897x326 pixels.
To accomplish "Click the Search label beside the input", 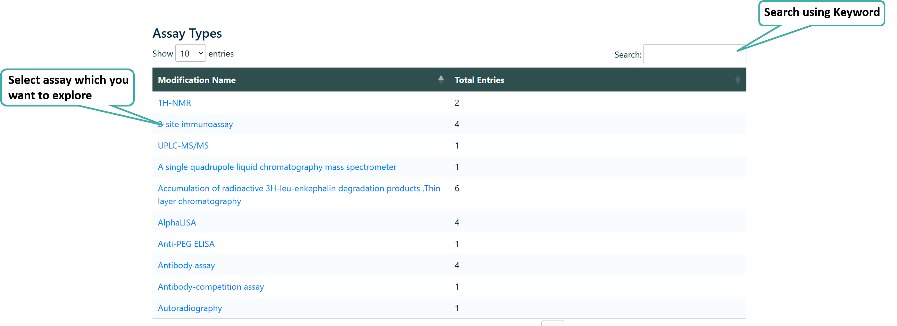I will (627, 55).
